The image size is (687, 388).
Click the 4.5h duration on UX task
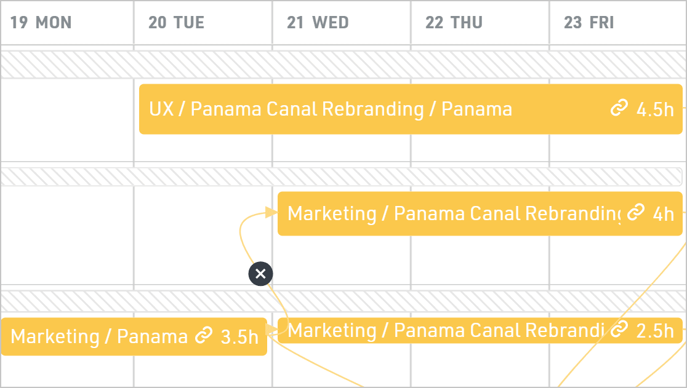tap(655, 109)
